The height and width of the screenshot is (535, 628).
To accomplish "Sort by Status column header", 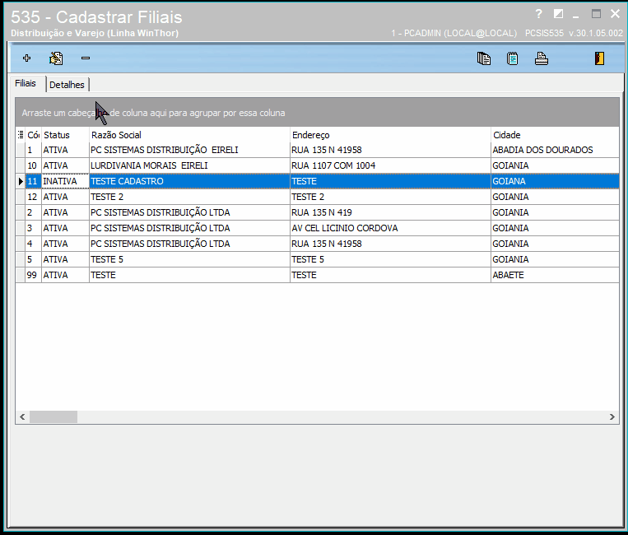I will [x=65, y=135].
